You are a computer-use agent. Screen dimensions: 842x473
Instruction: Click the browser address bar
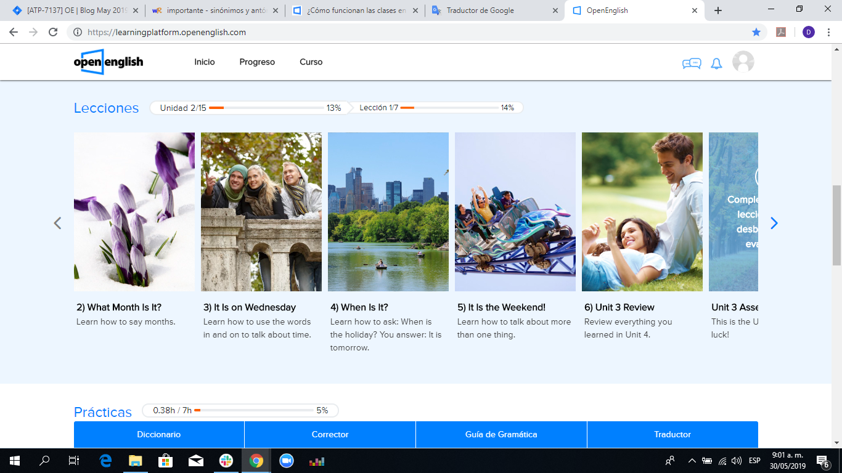click(x=407, y=32)
